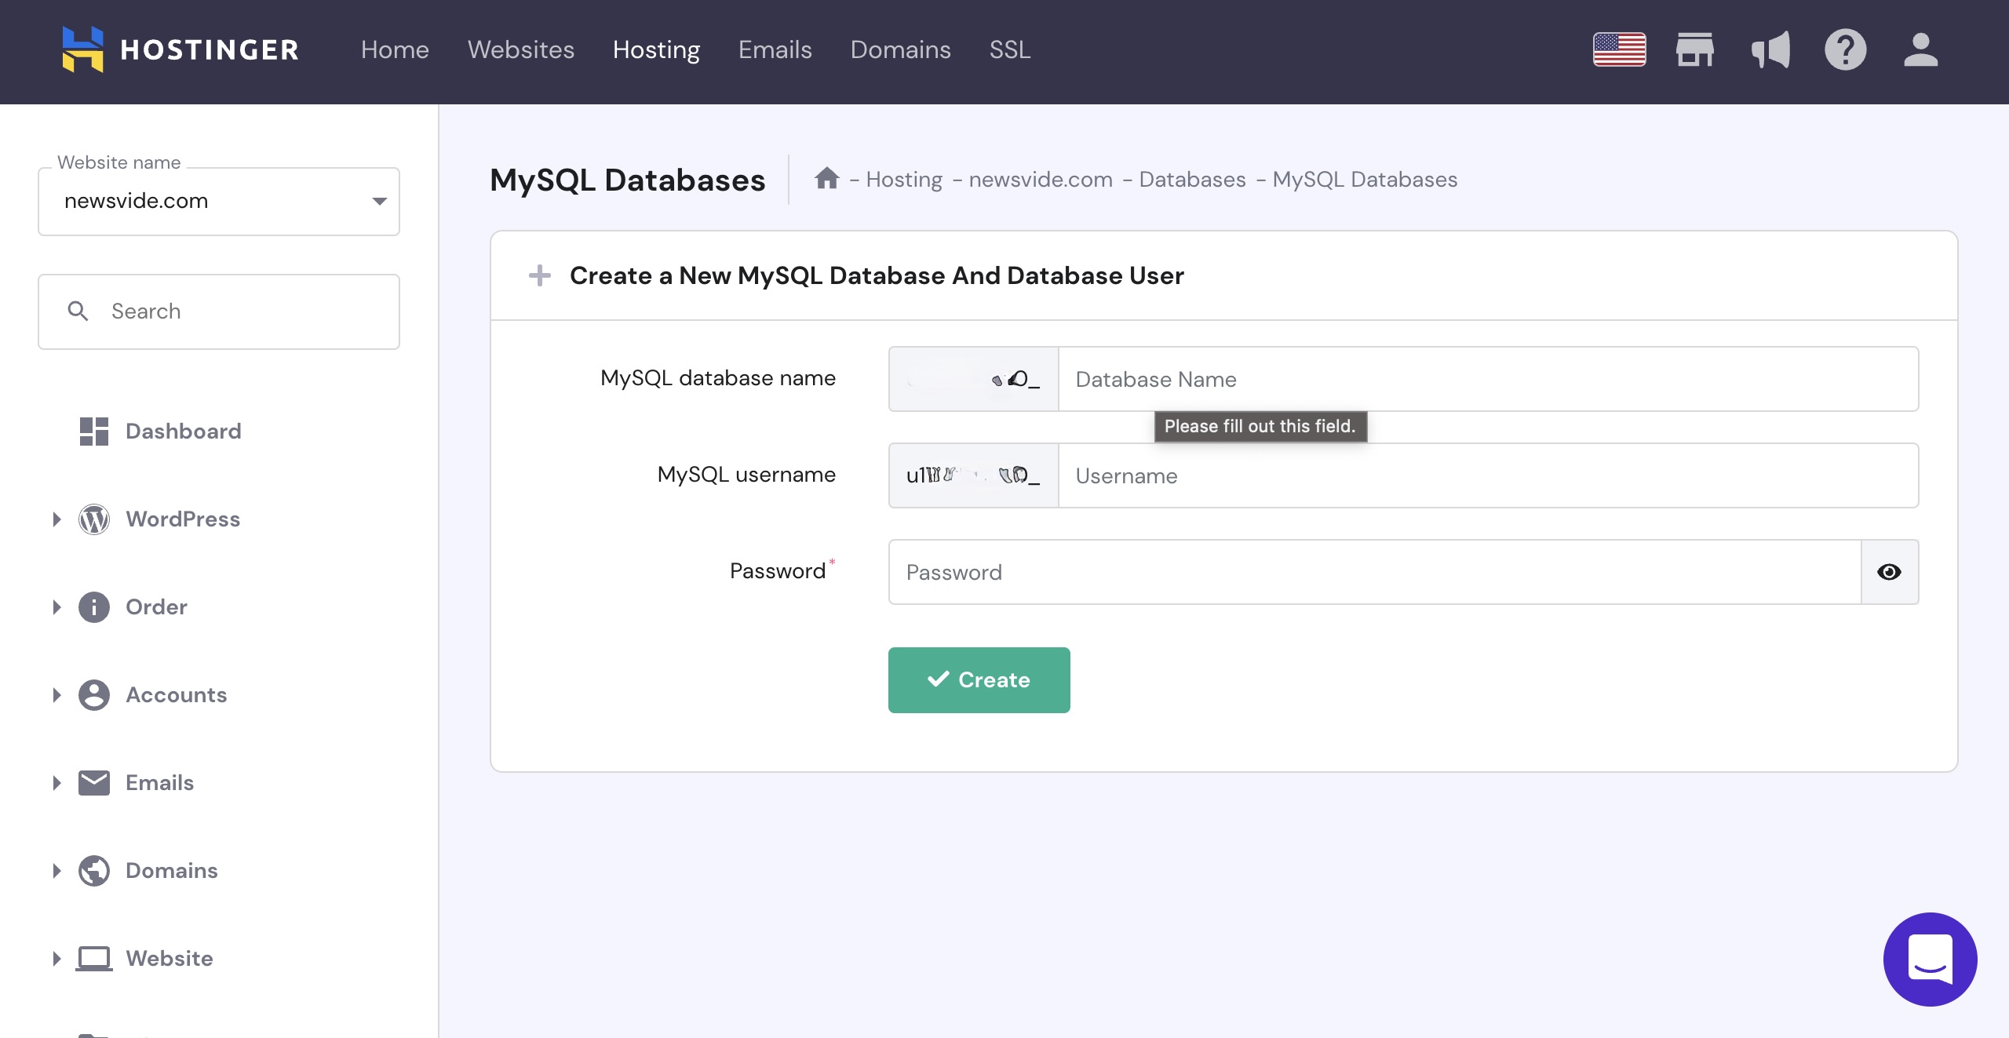2009x1038 pixels.
Task: Expand the WordPress sidebar section
Action: [57, 519]
